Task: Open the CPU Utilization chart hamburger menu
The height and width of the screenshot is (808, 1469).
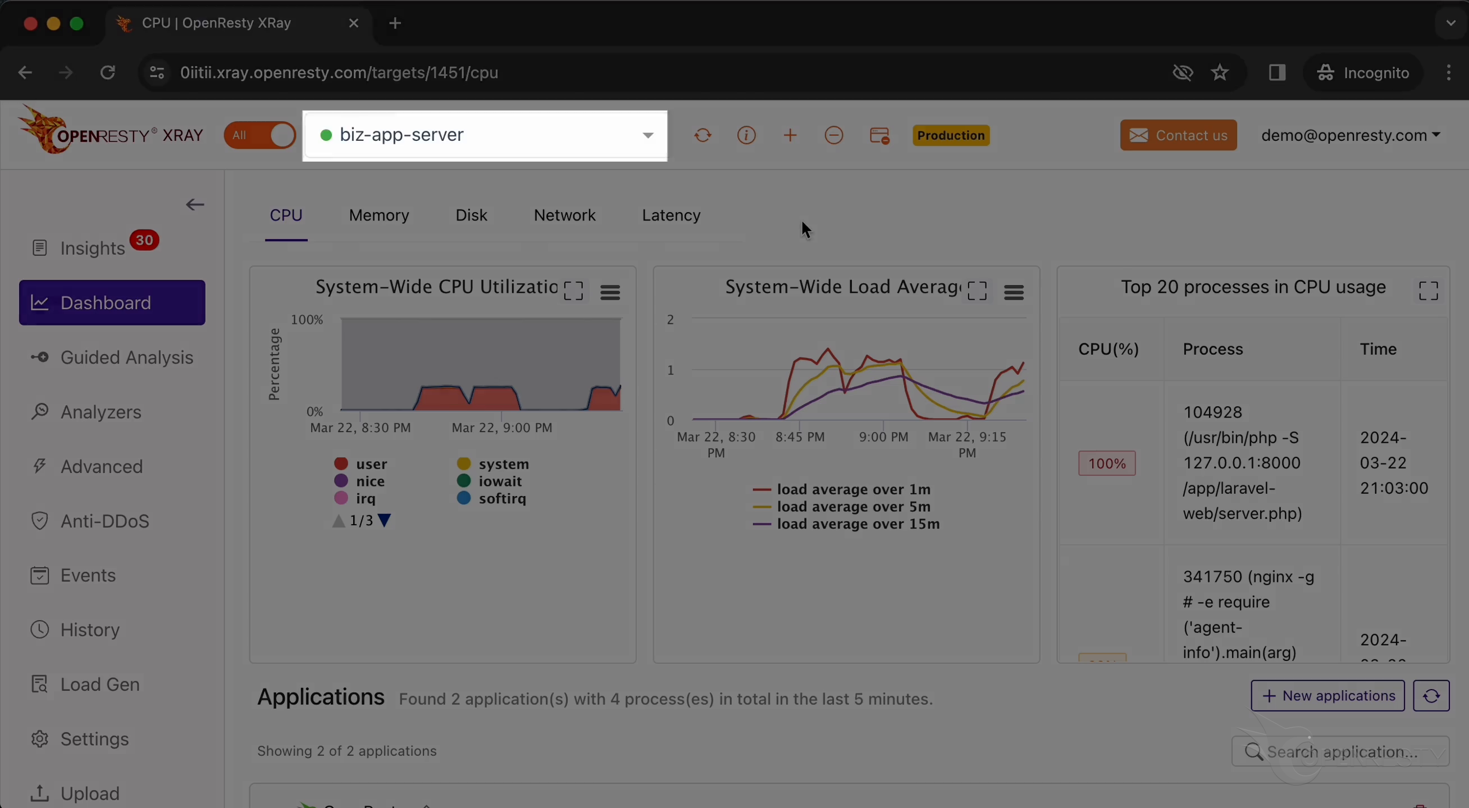Action: 610,292
